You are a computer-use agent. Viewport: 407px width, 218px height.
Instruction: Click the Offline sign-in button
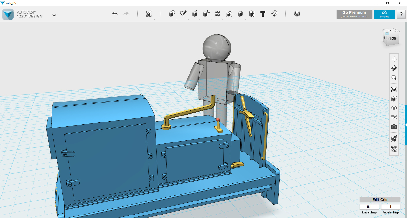point(384,14)
